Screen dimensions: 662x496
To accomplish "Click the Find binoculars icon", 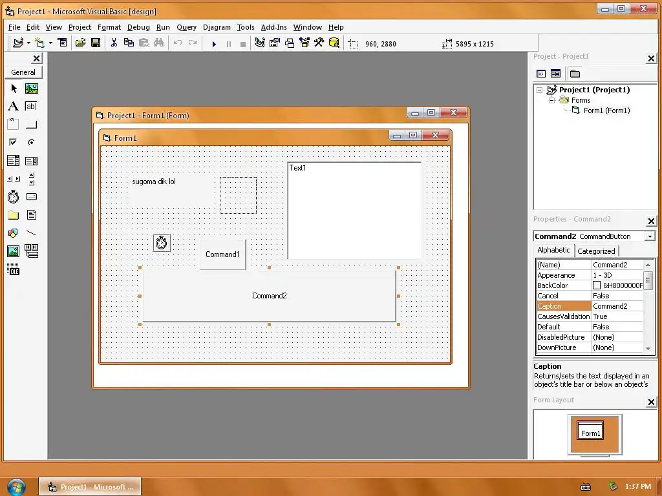I will (x=159, y=43).
